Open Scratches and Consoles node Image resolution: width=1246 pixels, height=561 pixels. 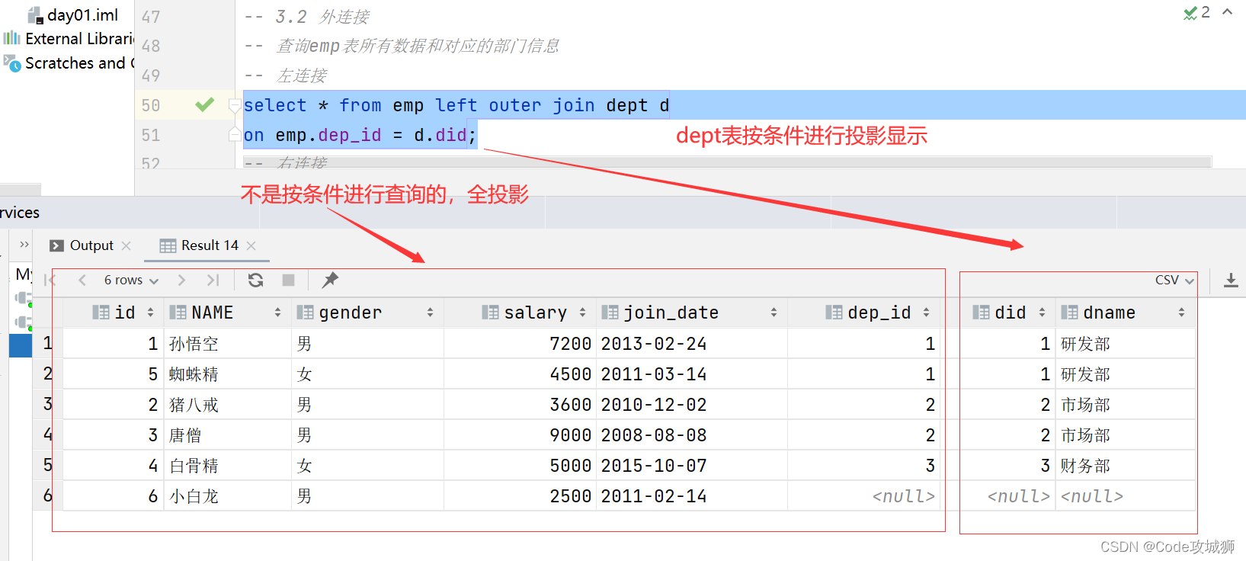[x=69, y=63]
